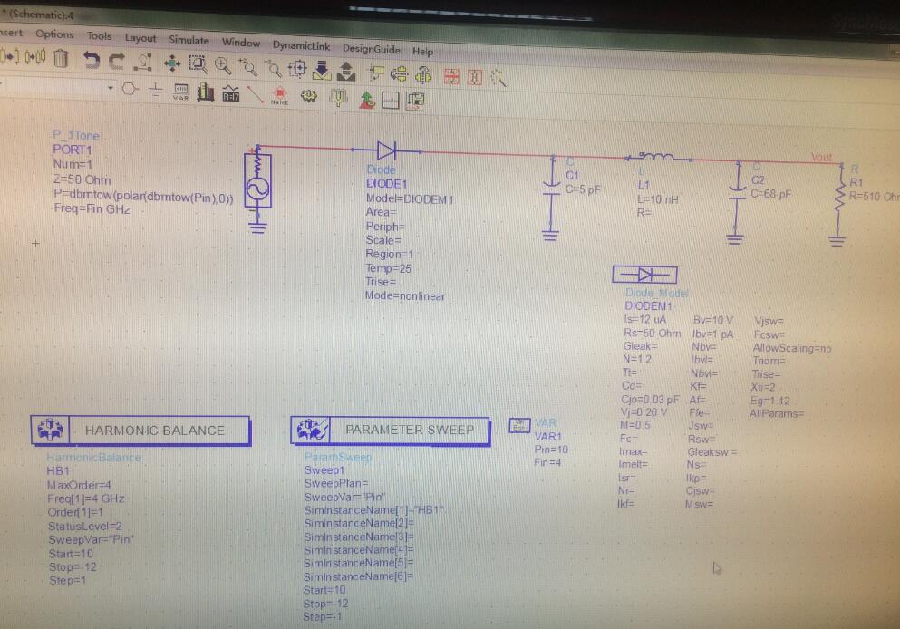
Task: Select the P_1Tone source symbol
Action: (x=257, y=189)
